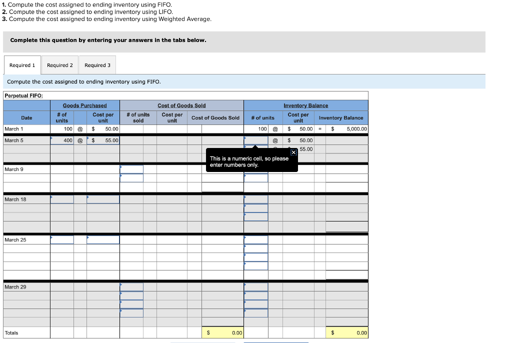512x343 pixels.
Task: Dismiss the numeric cell warning tooltip
Action: click(294, 151)
